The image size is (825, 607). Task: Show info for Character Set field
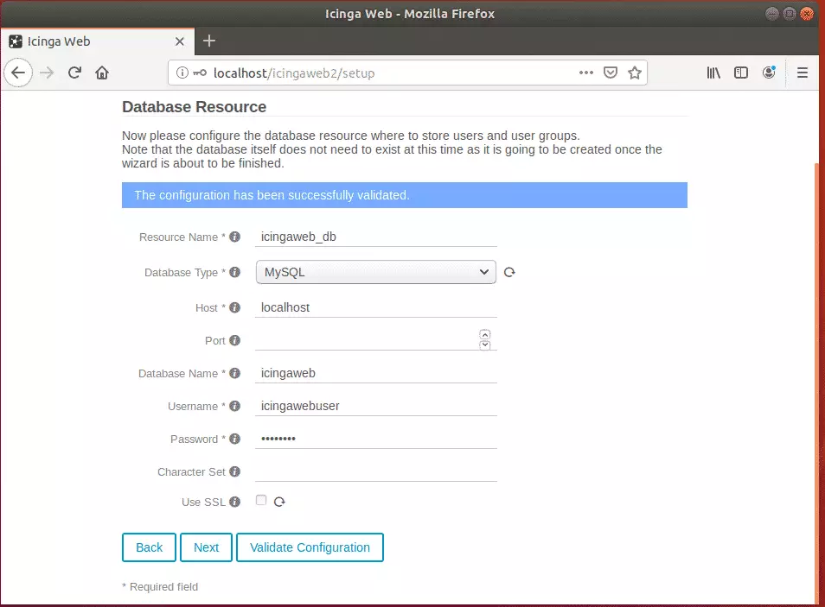pyautogui.click(x=234, y=472)
